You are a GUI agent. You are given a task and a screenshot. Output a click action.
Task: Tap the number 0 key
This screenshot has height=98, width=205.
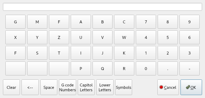click(146, 68)
